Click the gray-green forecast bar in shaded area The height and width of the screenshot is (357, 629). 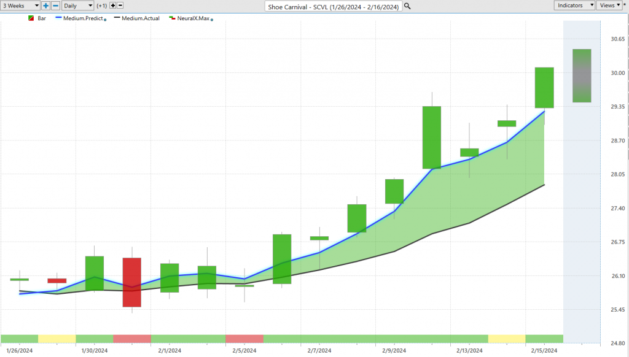582,75
